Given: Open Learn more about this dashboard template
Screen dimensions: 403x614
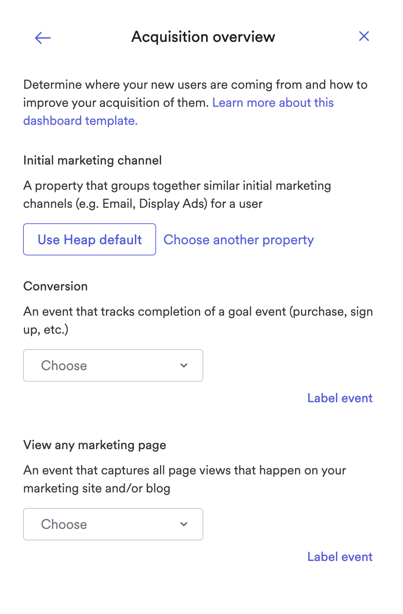Looking at the screenshot, I should click(x=272, y=103).
